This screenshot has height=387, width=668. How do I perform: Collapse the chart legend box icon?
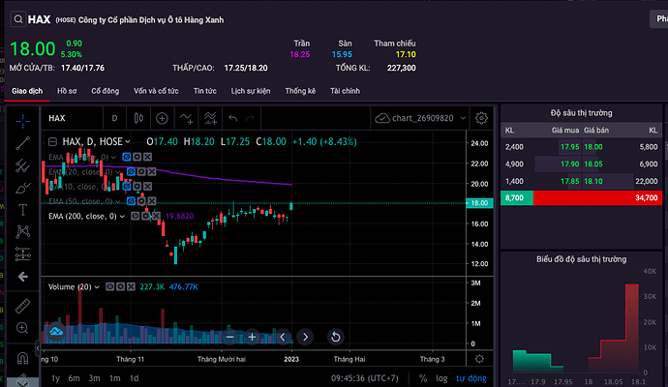click(x=52, y=142)
